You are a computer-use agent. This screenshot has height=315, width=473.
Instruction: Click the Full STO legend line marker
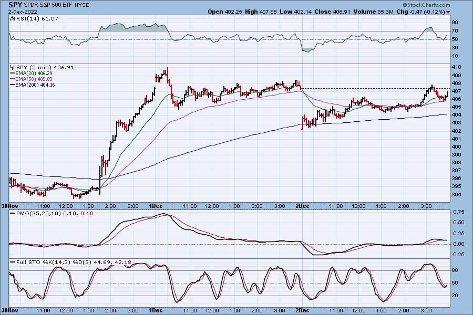[13, 262]
